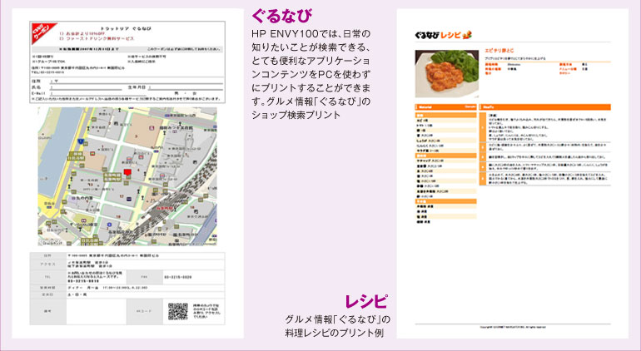The image size is (641, 351).
Task: Click the restaurant name トラットリア ぐるなび
Action: [126, 28]
